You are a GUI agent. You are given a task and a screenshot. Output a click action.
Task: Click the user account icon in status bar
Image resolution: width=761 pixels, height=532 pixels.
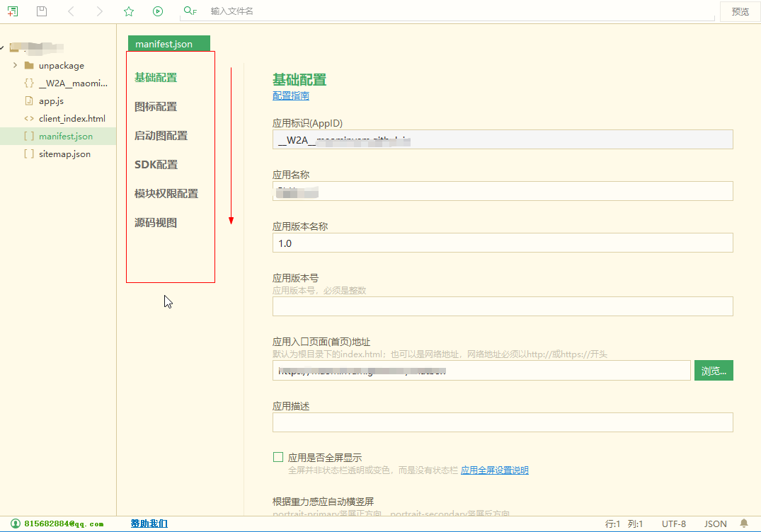pos(16,524)
